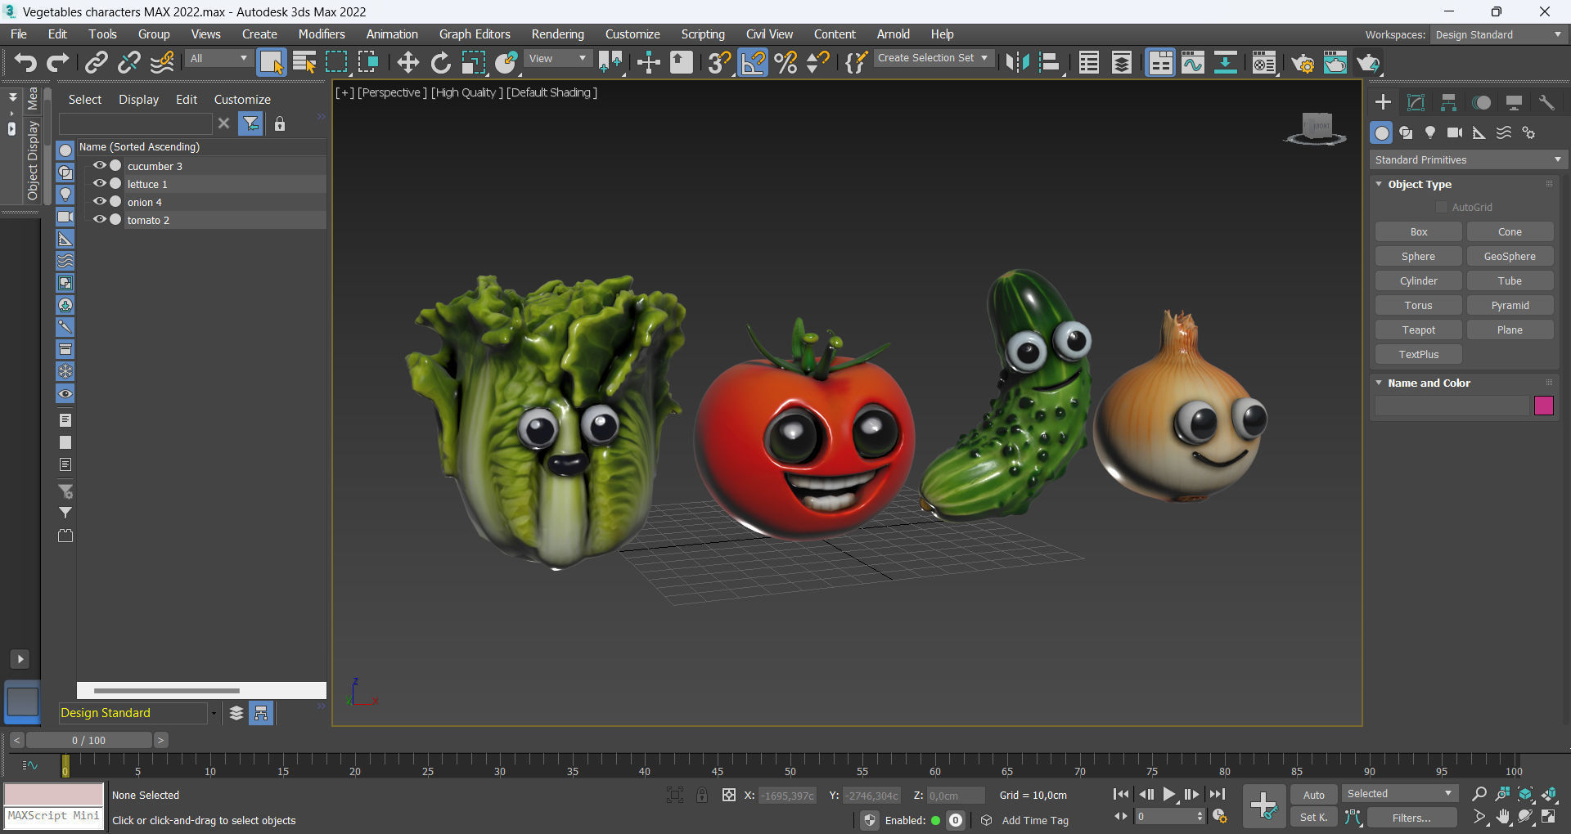
Task: Open the Render Setup icon
Action: (1303, 62)
